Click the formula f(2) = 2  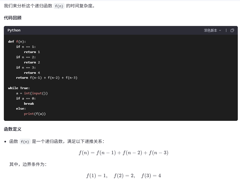[x=124, y=176]
